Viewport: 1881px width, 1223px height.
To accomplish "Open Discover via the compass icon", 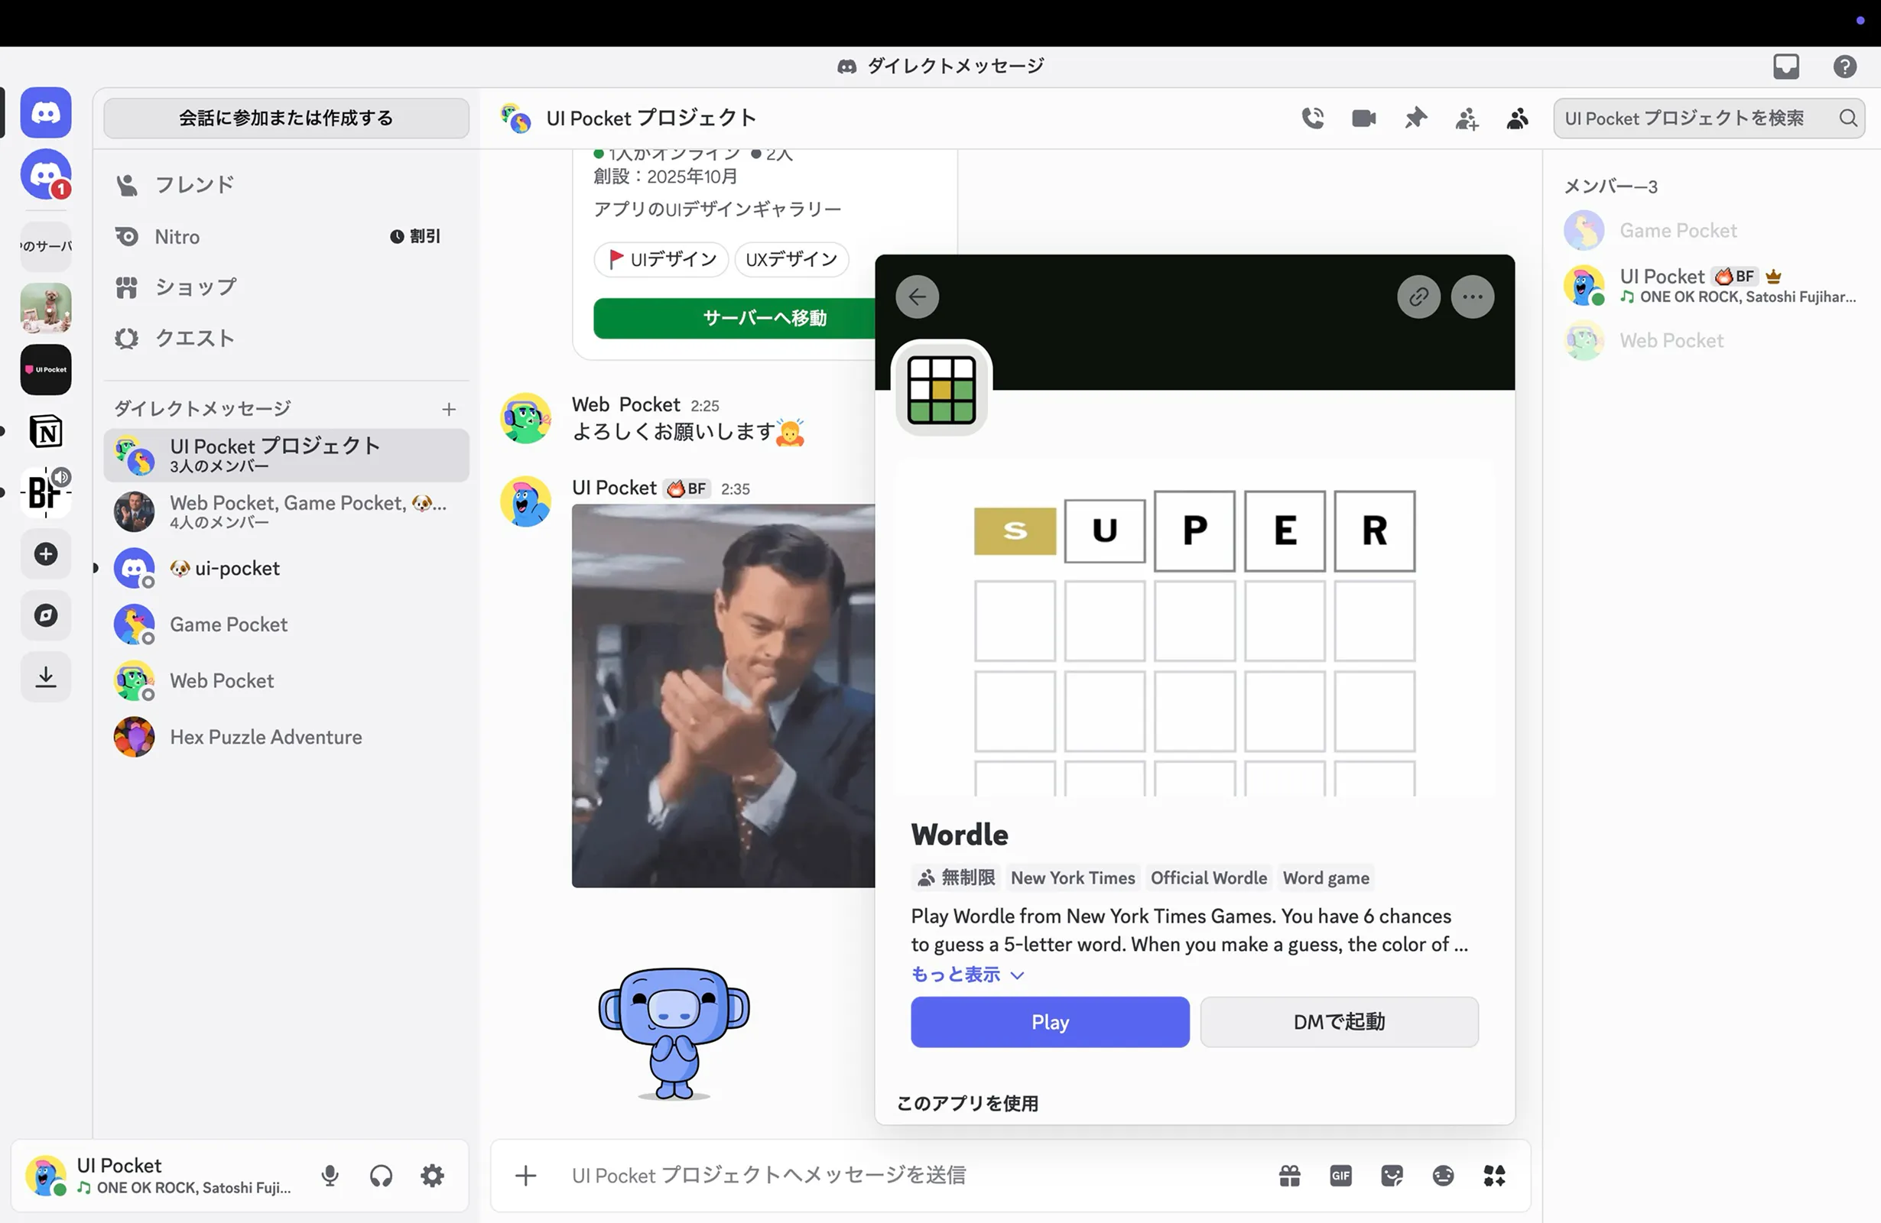I will [45, 615].
